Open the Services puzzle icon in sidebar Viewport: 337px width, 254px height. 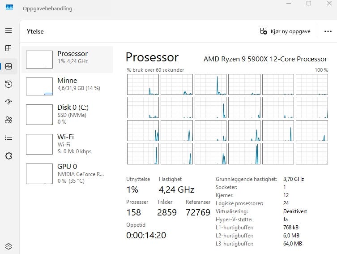tap(9, 156)
